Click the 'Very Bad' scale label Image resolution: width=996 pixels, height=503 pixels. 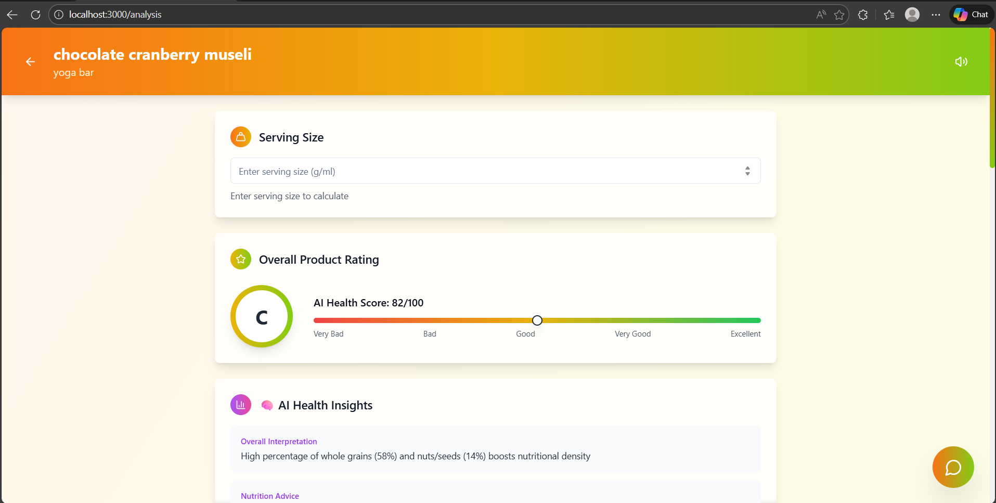click(x=328, y=334)
